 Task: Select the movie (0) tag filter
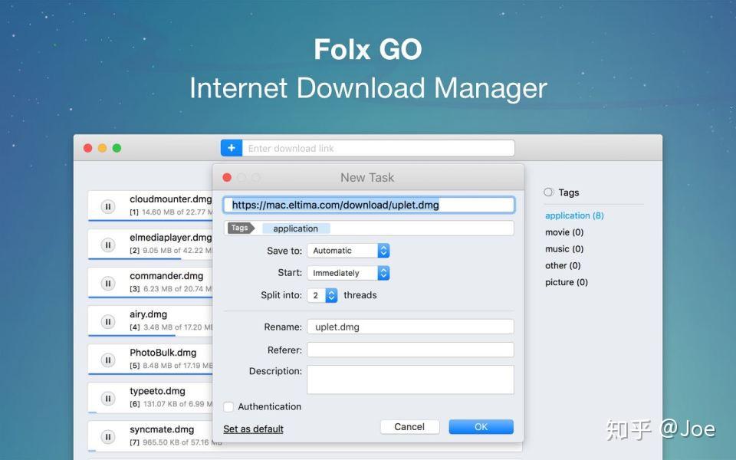564,232
